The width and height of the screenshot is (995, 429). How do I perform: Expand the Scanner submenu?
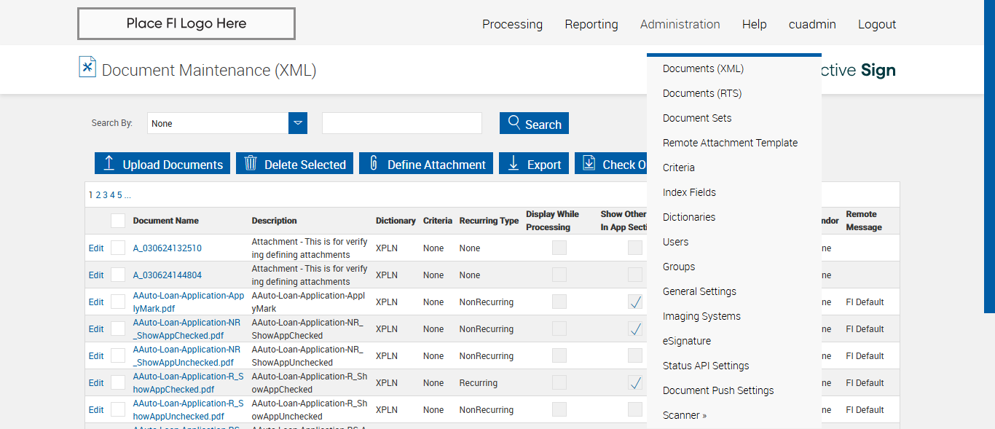(684, 415)
